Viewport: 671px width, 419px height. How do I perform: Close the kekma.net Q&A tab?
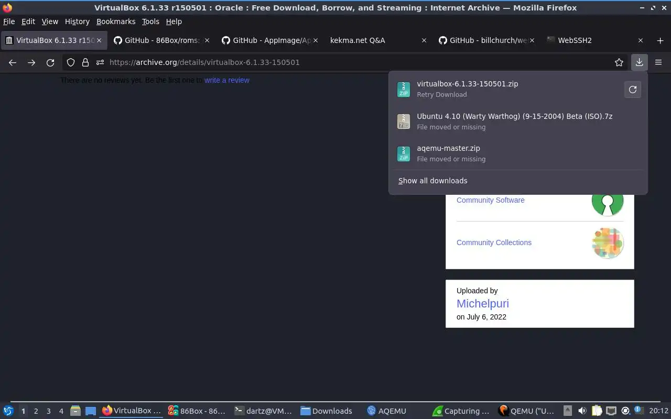424,40
